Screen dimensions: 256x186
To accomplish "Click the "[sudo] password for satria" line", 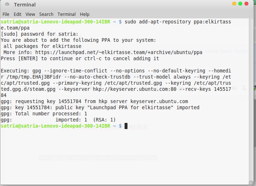I will tap(40, 34).
